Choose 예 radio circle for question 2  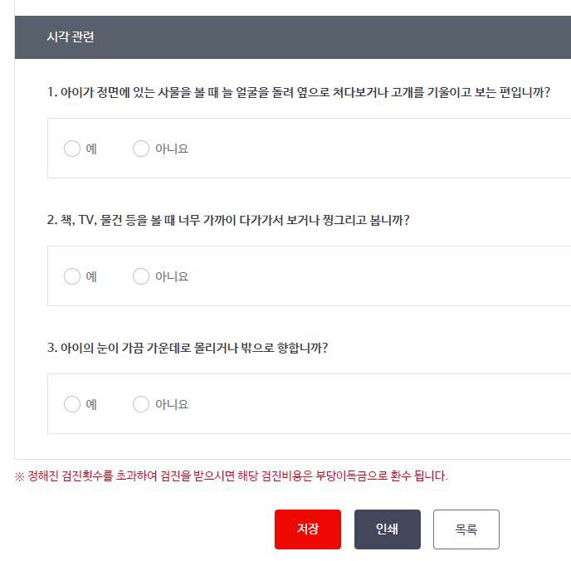click(72, 276)
